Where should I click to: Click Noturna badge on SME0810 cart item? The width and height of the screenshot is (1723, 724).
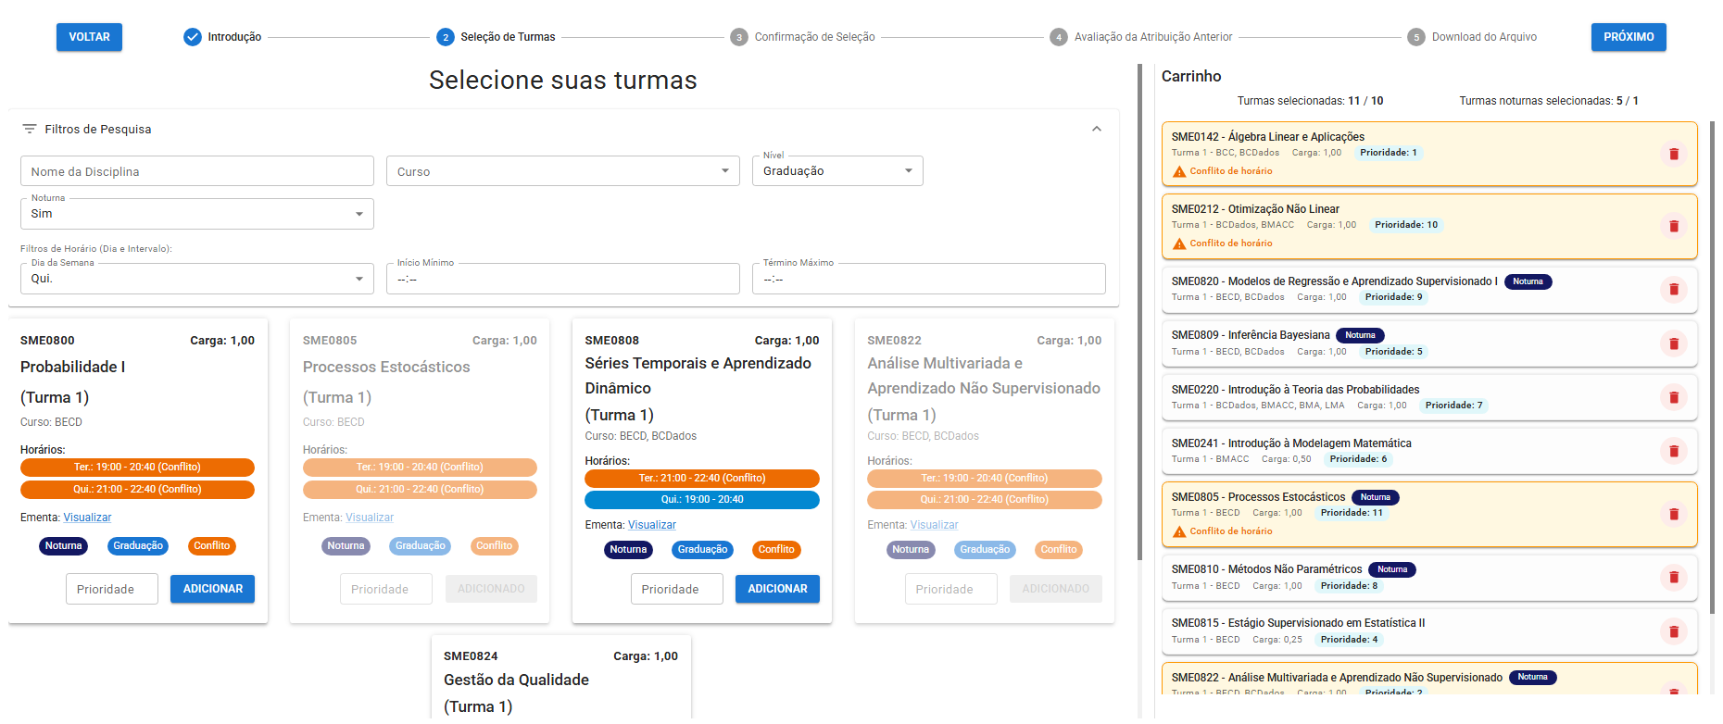tap(1392, 569)
